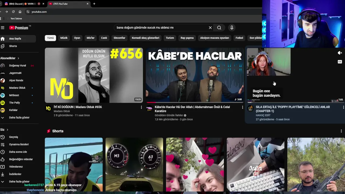Clear the search box text
Image resolution: width=345 pixels, height=194 pixels.
210,27
